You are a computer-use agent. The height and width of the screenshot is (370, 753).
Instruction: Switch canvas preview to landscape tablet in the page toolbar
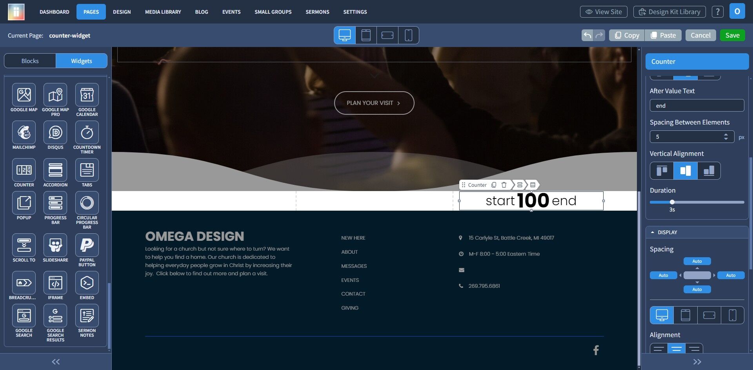coord(387,35)
